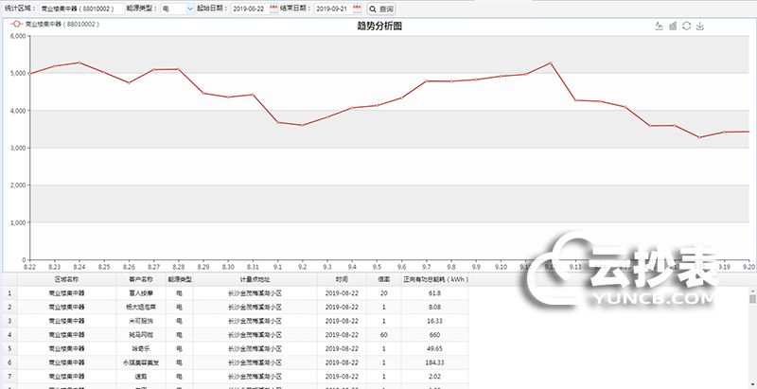Switch chart to line view icon
This screenshot has height=389, width=757.
[x=659, y=27]
